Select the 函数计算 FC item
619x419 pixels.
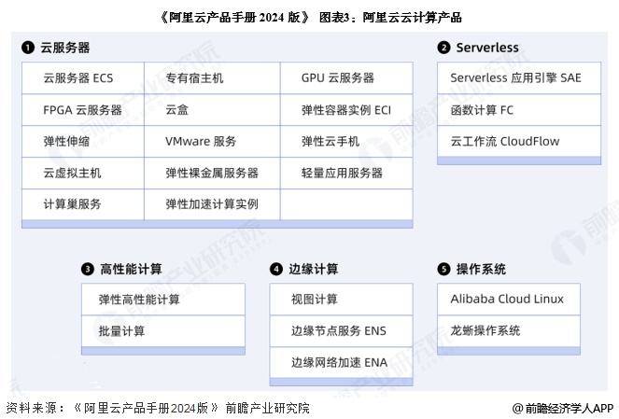coord(519,110)
